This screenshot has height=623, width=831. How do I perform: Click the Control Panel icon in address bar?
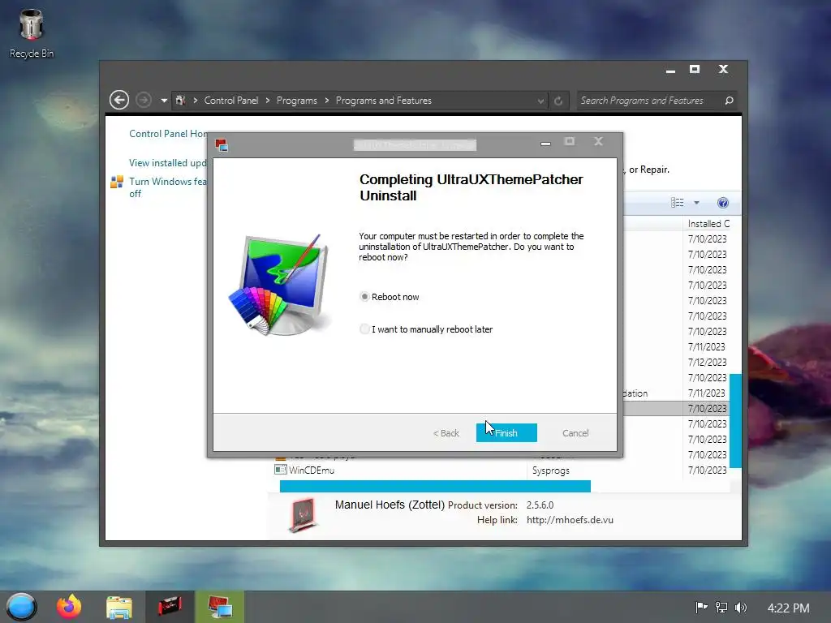point(181,100)
